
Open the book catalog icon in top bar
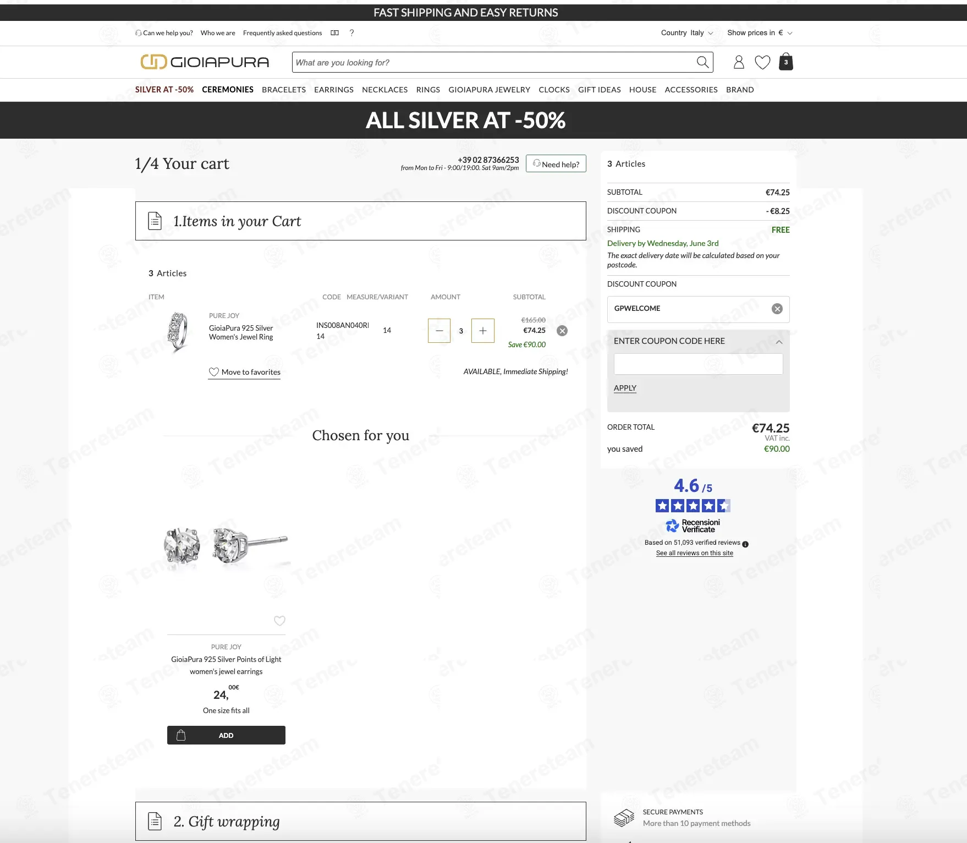(x=334, y=33)
